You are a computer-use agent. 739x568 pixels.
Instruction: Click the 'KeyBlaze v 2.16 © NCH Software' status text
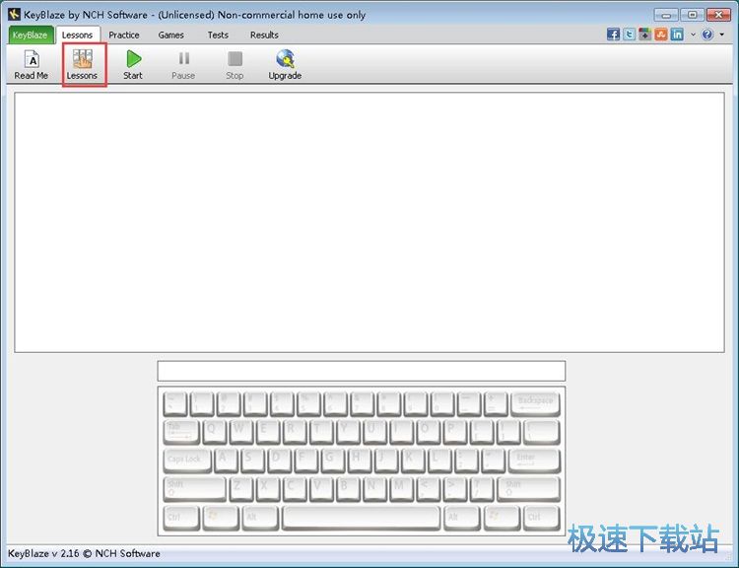[x=84, y=553]
